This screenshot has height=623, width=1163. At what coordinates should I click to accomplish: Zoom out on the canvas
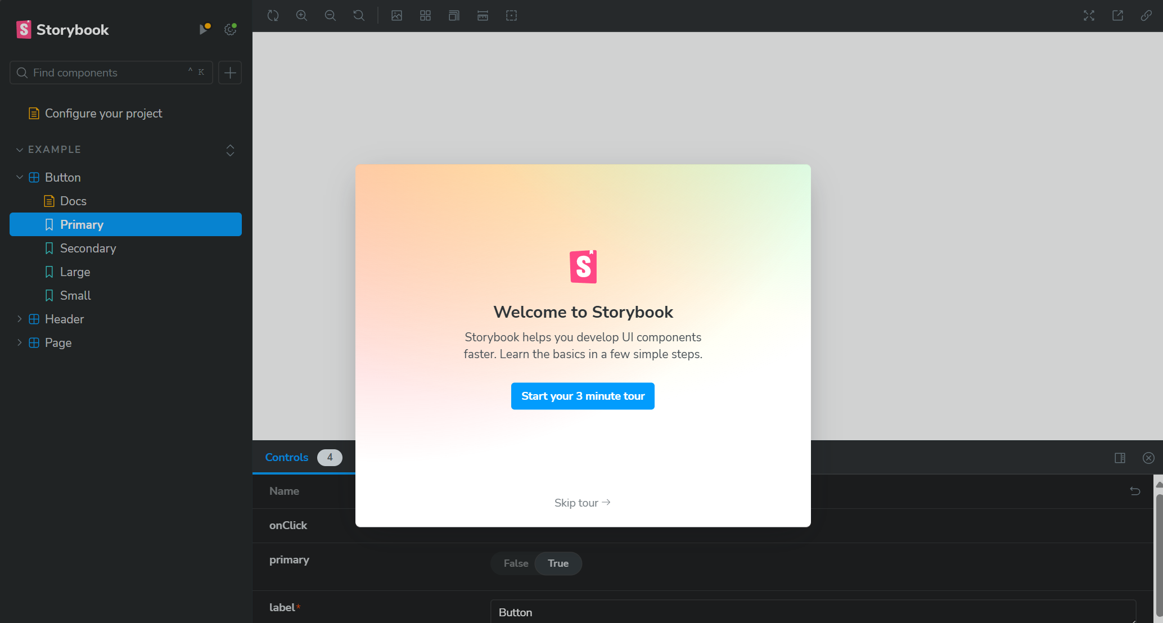pos(331,16)
